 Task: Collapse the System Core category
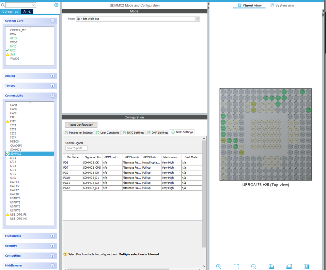pos(53,21)
